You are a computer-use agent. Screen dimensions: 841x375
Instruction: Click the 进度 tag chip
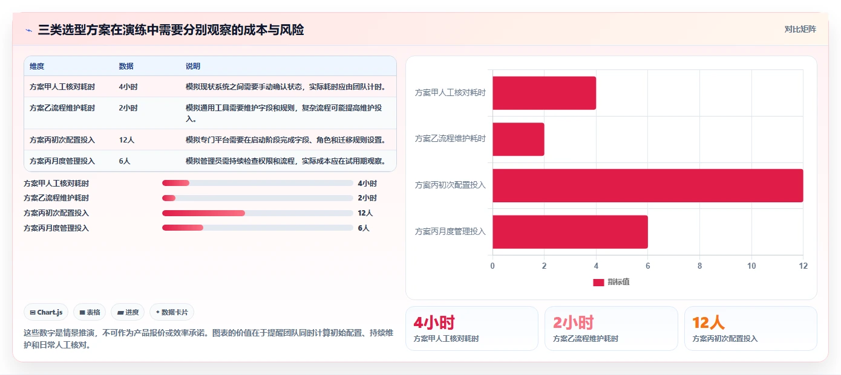click(128, 312)
